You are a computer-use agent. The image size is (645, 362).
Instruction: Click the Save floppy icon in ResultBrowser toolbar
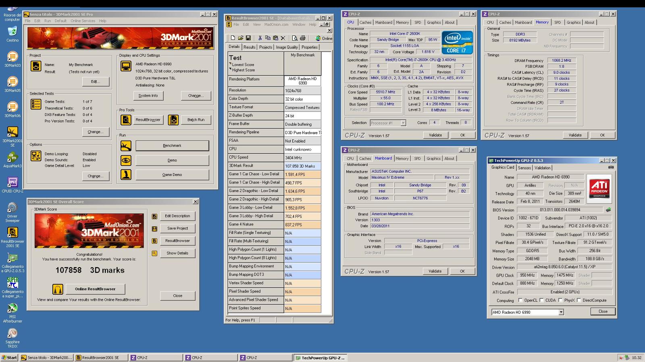248,38
